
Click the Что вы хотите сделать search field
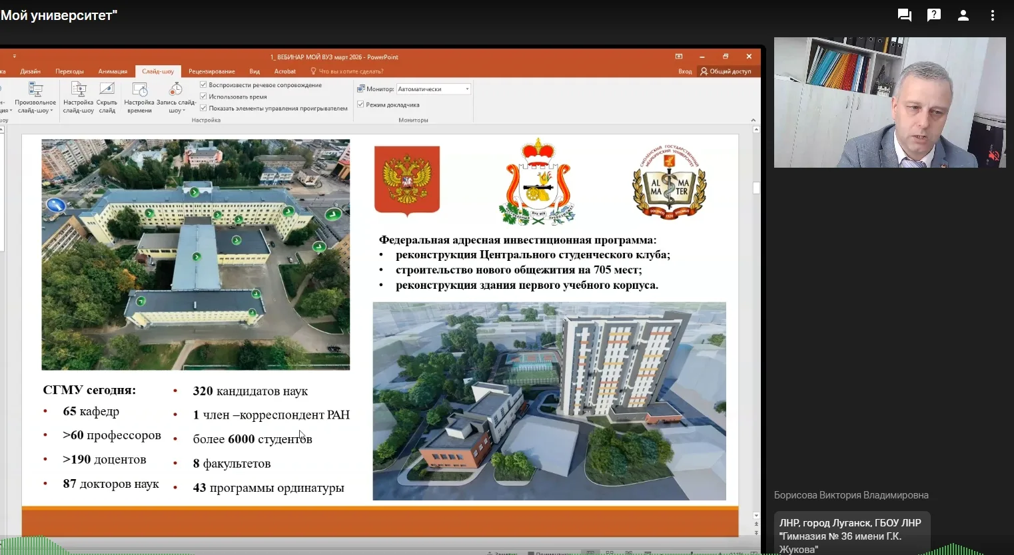[350, 71]
